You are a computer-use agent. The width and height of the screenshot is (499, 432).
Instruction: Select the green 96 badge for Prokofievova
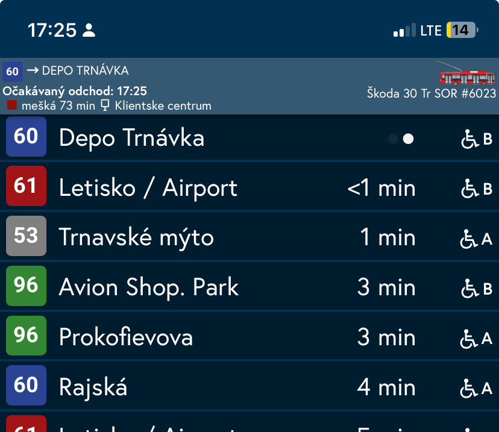[x=26, y=336]
